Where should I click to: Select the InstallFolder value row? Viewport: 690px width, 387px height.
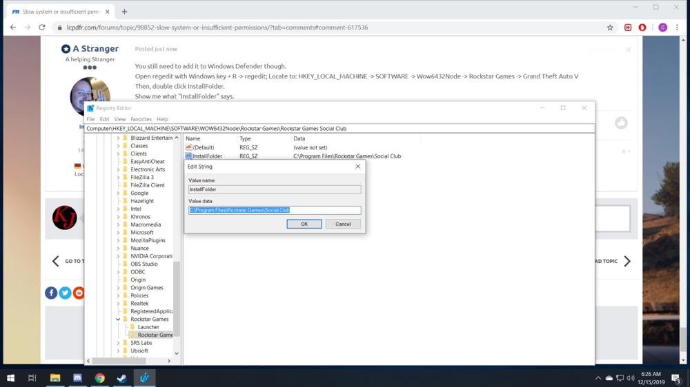[207, 156]
